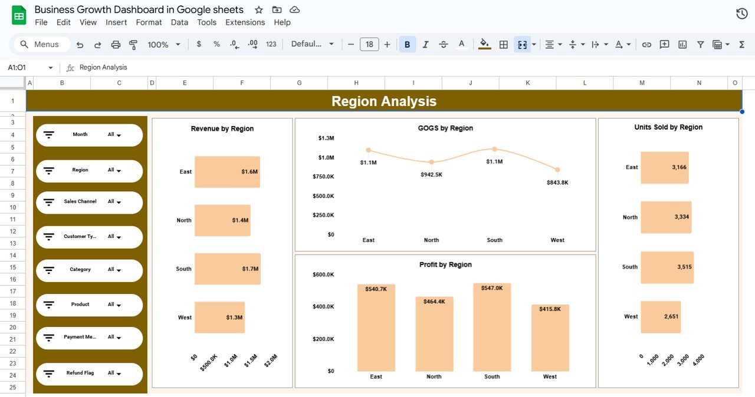
Task: Toggle bold formatting
Action: coord(407,44)
